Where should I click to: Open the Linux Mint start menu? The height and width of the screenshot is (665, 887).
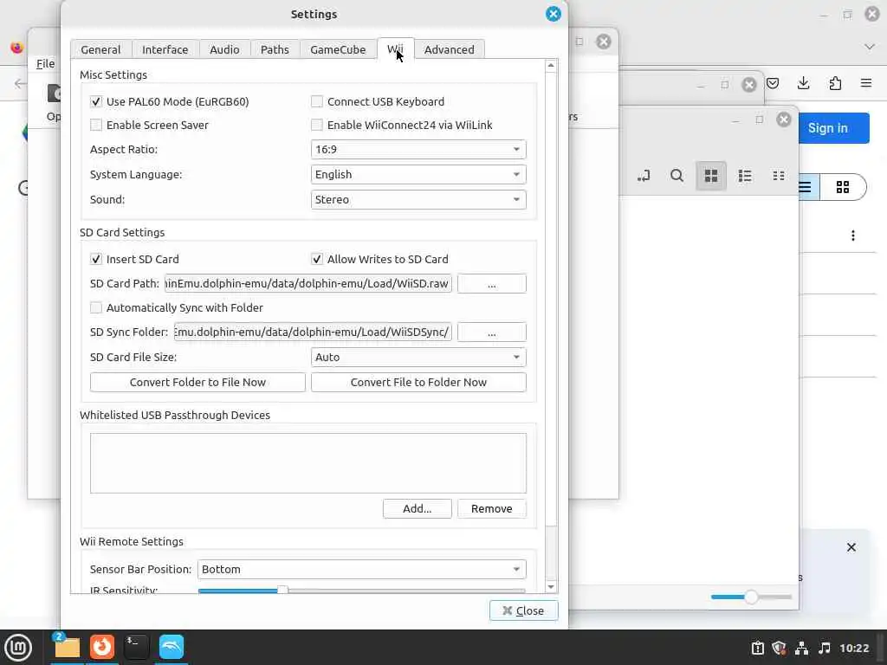click(x=18, y=648)
